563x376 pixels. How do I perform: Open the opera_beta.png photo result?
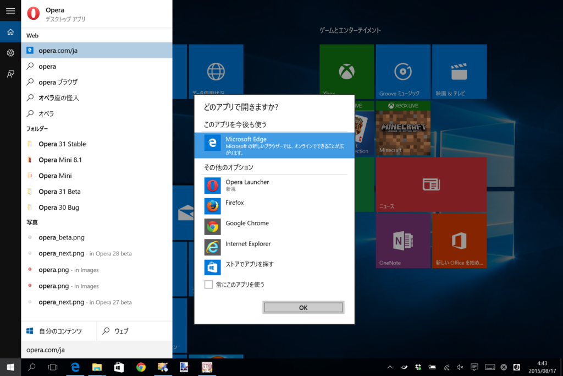point(97,237)
